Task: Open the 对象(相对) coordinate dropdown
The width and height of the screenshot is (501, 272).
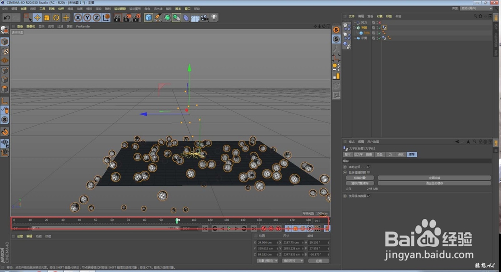Action: coord(267,261)
